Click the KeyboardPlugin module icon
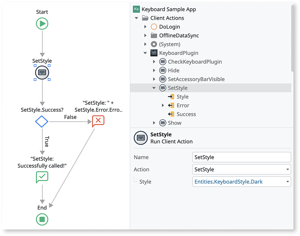 point(154,53)
